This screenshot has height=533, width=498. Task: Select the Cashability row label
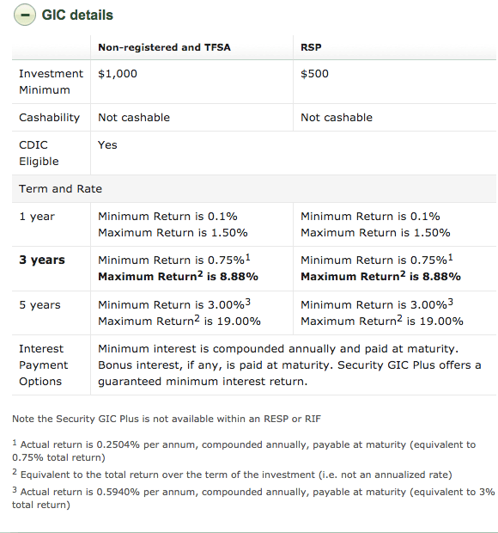[49, 118]
